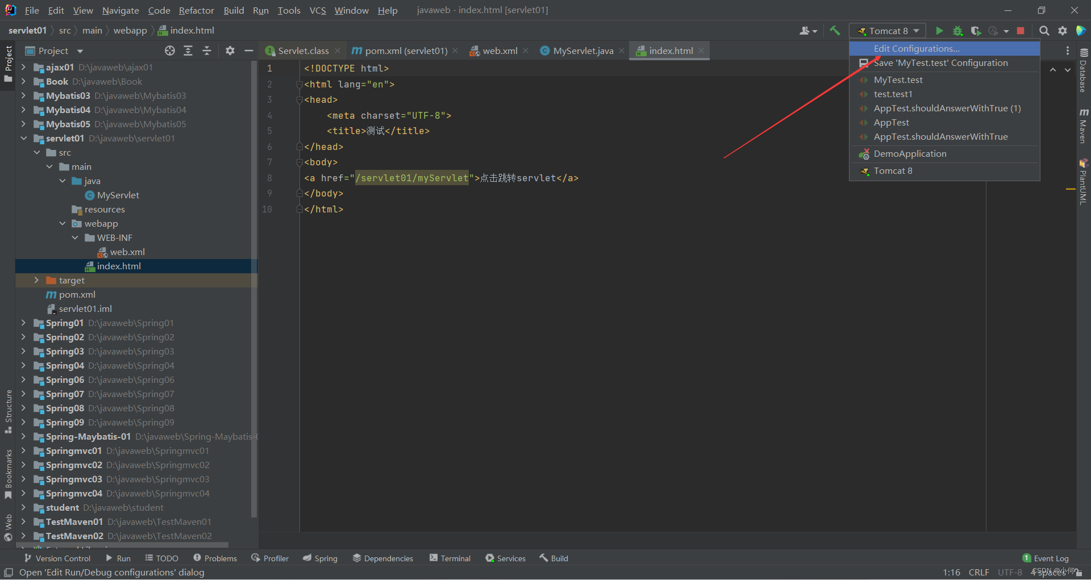1091x580 pixels.
Task: Open the Web tool window
Action: (8, 528)
